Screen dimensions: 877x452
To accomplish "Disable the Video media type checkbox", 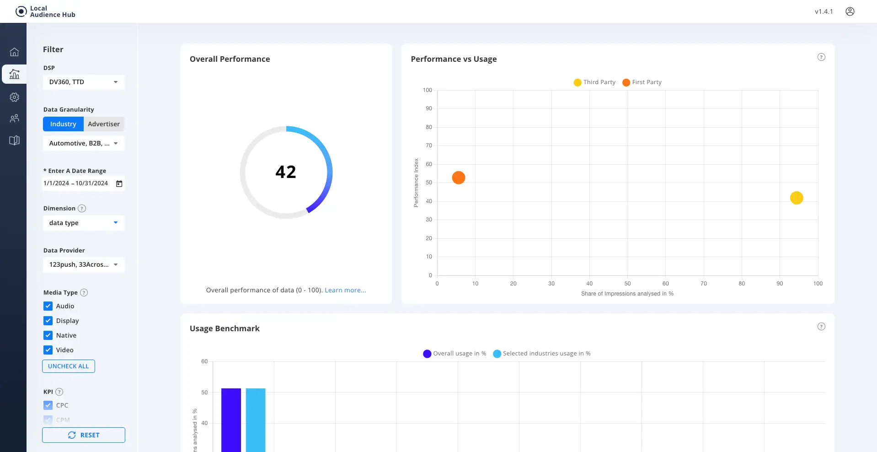I will click(x=48, y=350).
